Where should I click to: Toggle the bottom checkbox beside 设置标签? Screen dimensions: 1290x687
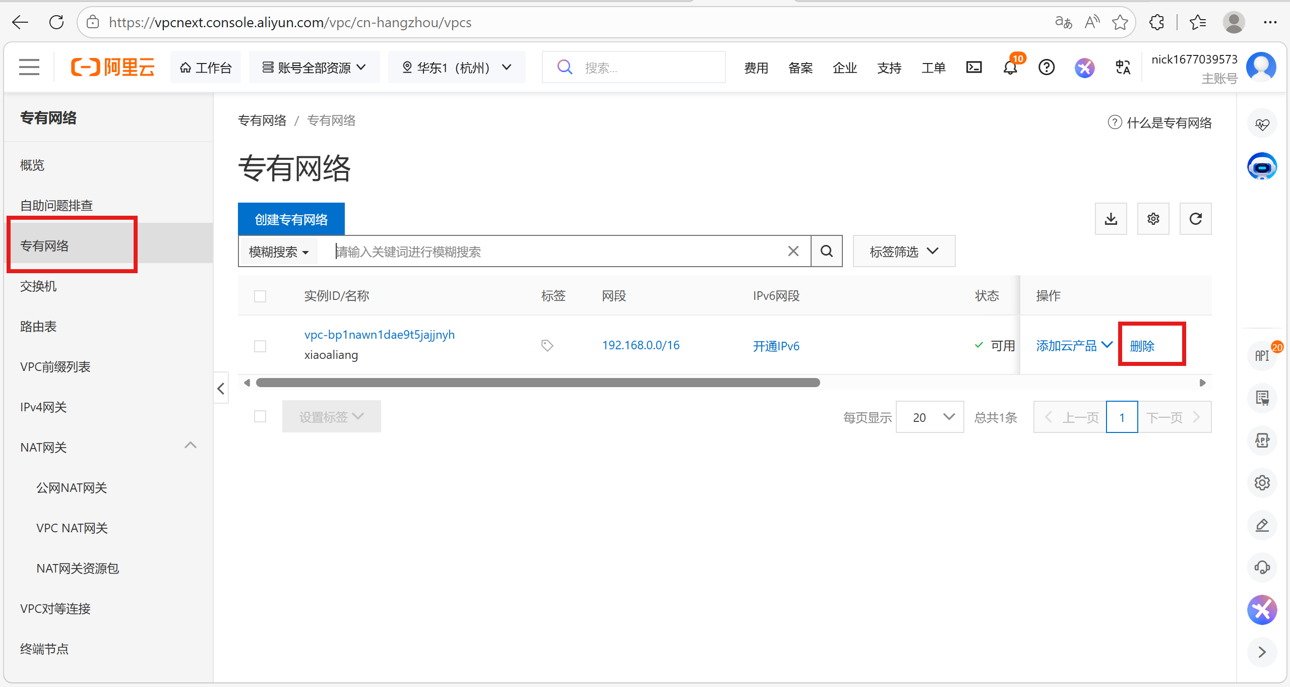pyautogui.click(x=260, y=416)
